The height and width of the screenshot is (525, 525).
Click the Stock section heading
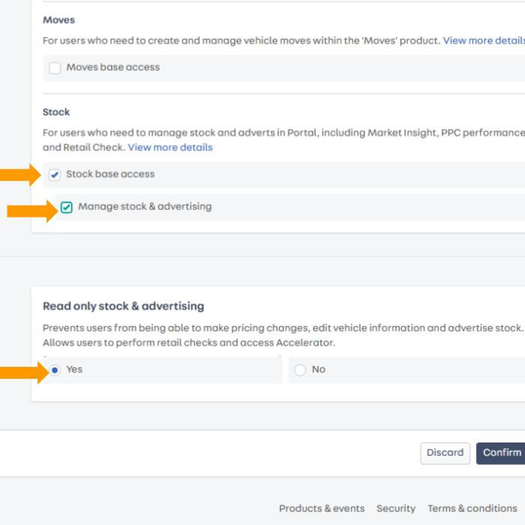tap(56, 112)
